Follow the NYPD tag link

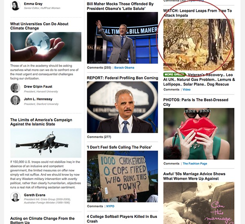tap(110, 206)
